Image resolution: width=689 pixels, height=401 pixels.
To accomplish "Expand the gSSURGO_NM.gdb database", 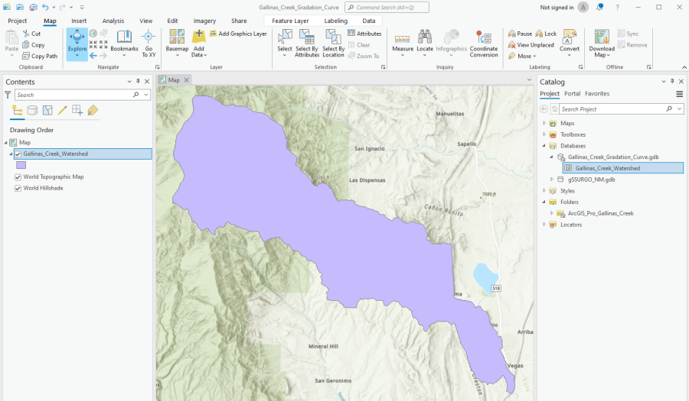I will point(551,179).
